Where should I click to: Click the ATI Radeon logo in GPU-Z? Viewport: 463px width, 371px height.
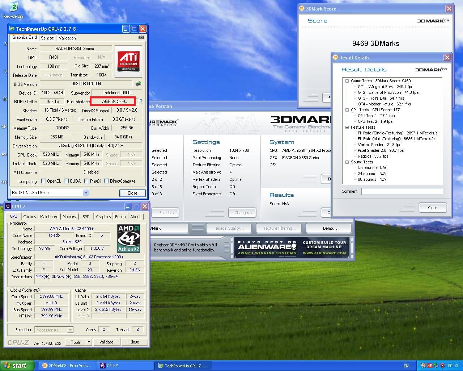(x=128, y=61)
